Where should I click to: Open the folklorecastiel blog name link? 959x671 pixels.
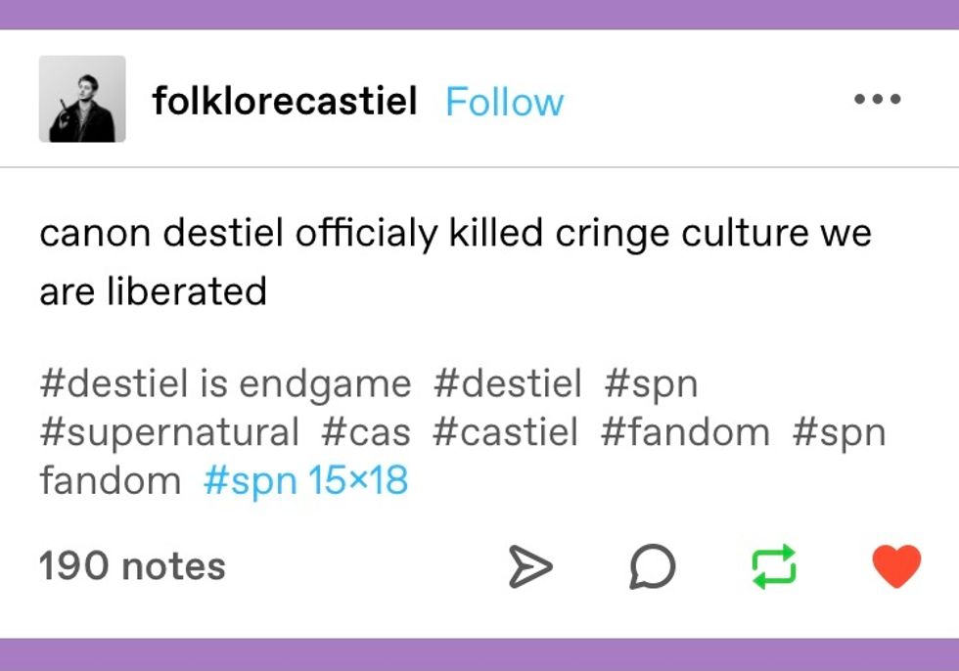[285, 101]
